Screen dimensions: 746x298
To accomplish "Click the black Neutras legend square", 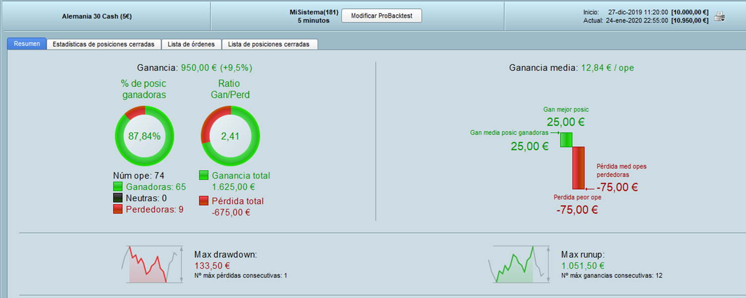I will tap(118, 198).
